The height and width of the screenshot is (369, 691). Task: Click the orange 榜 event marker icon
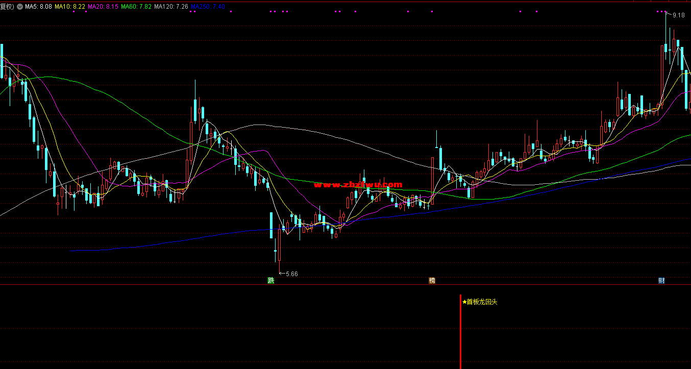point(432,281)
